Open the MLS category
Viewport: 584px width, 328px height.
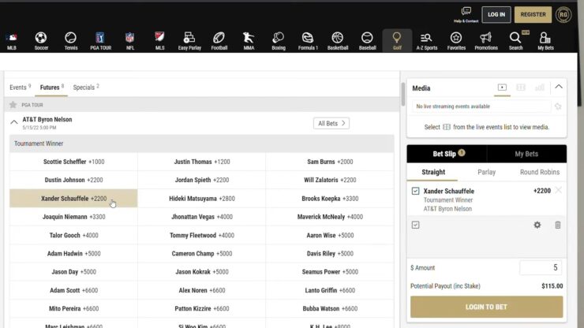point(159,41)
